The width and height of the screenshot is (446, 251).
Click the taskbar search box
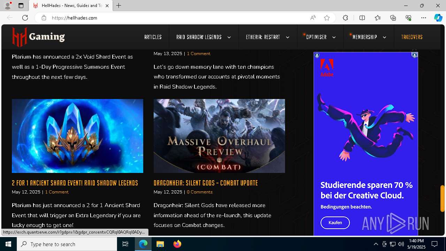pos(67,244)
